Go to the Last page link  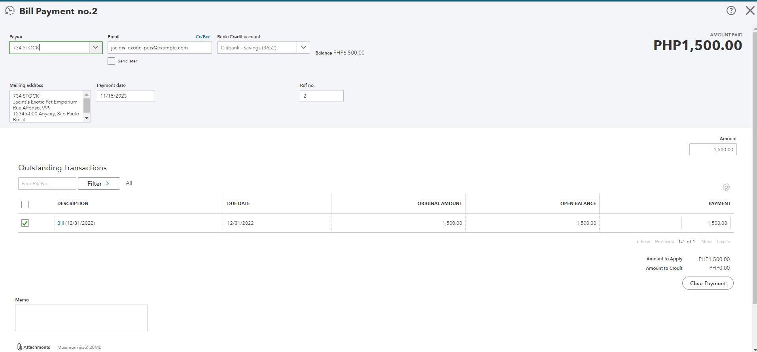(x=723, y=242)
